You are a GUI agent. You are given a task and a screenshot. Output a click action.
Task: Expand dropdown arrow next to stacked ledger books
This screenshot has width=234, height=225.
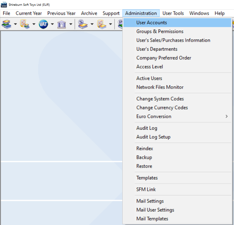pyautogui.click(x=15, y=24)
